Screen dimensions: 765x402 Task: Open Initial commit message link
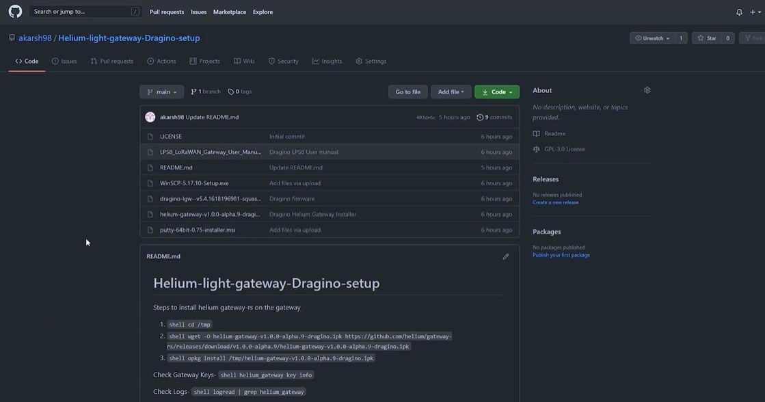[x=287, y=137]
